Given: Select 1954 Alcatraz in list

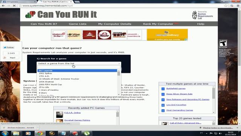Looking at the screenshot, I should click(77, 82).
